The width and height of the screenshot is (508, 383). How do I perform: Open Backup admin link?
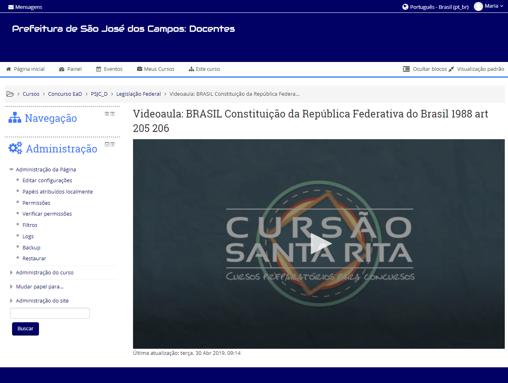(x=31, y=247)
